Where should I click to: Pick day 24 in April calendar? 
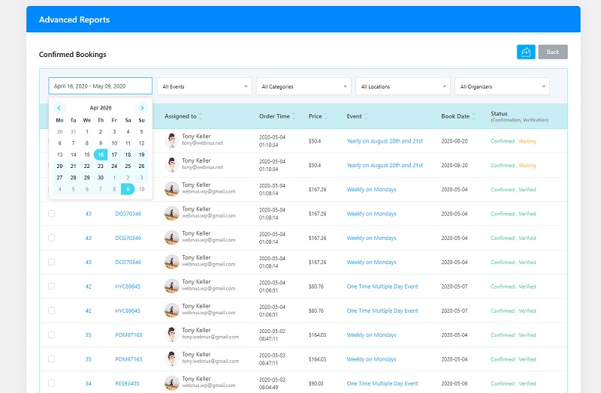[x=114, y=166]
